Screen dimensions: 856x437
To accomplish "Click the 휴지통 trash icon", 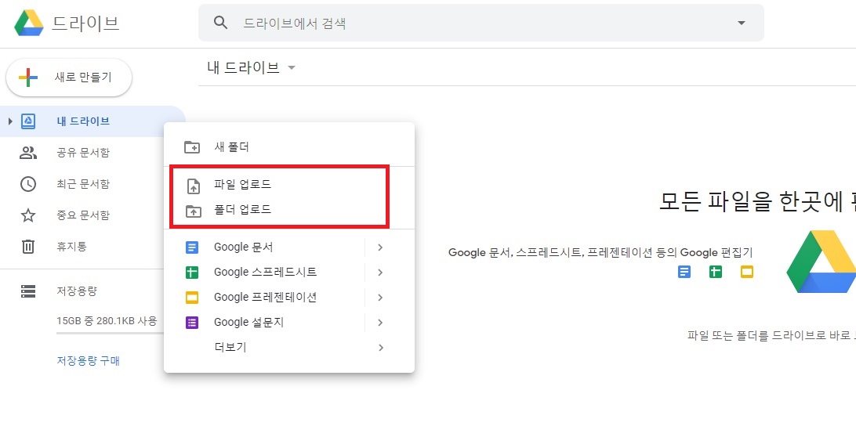I will (28, 247).
